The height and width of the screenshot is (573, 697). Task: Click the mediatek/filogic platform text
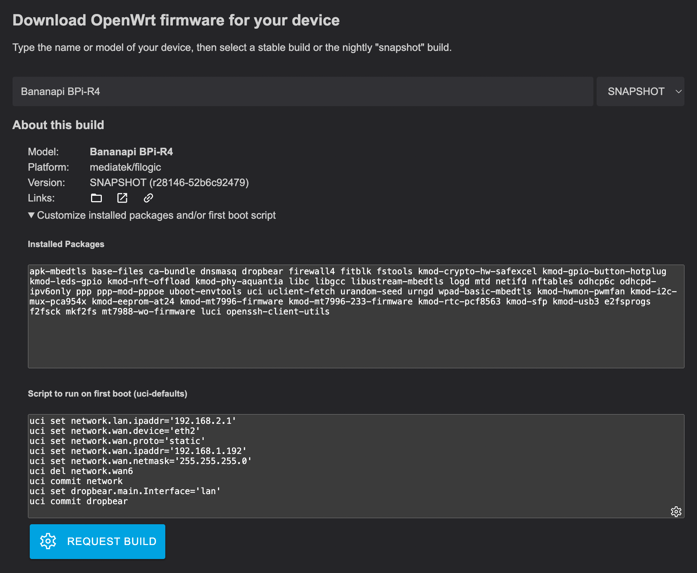click(125, 167)
